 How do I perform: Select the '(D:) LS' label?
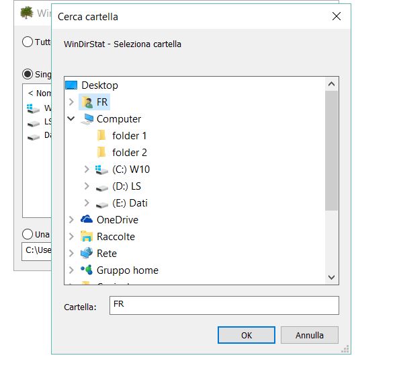(126, 186)
